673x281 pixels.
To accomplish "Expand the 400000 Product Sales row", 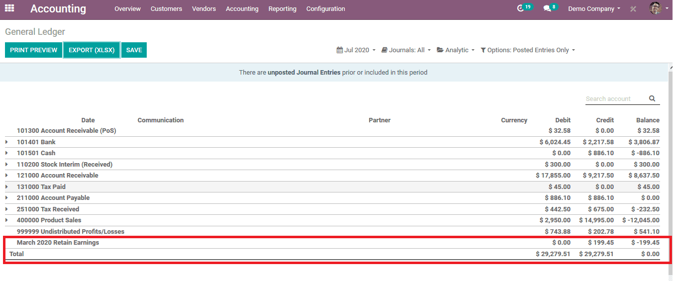I will (7, 220).
